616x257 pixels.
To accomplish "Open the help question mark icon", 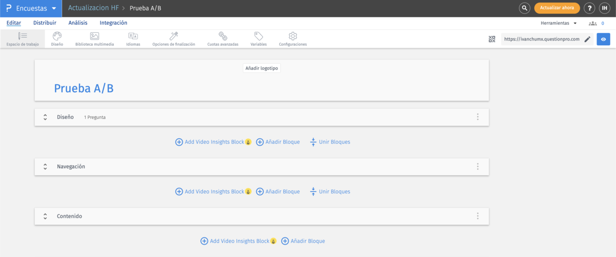I will 590,8.
